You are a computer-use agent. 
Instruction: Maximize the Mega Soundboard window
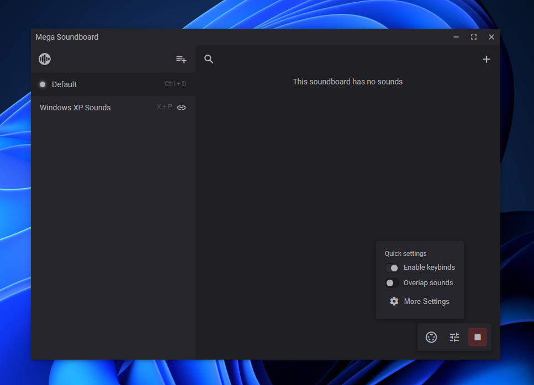tap(474, 37)
